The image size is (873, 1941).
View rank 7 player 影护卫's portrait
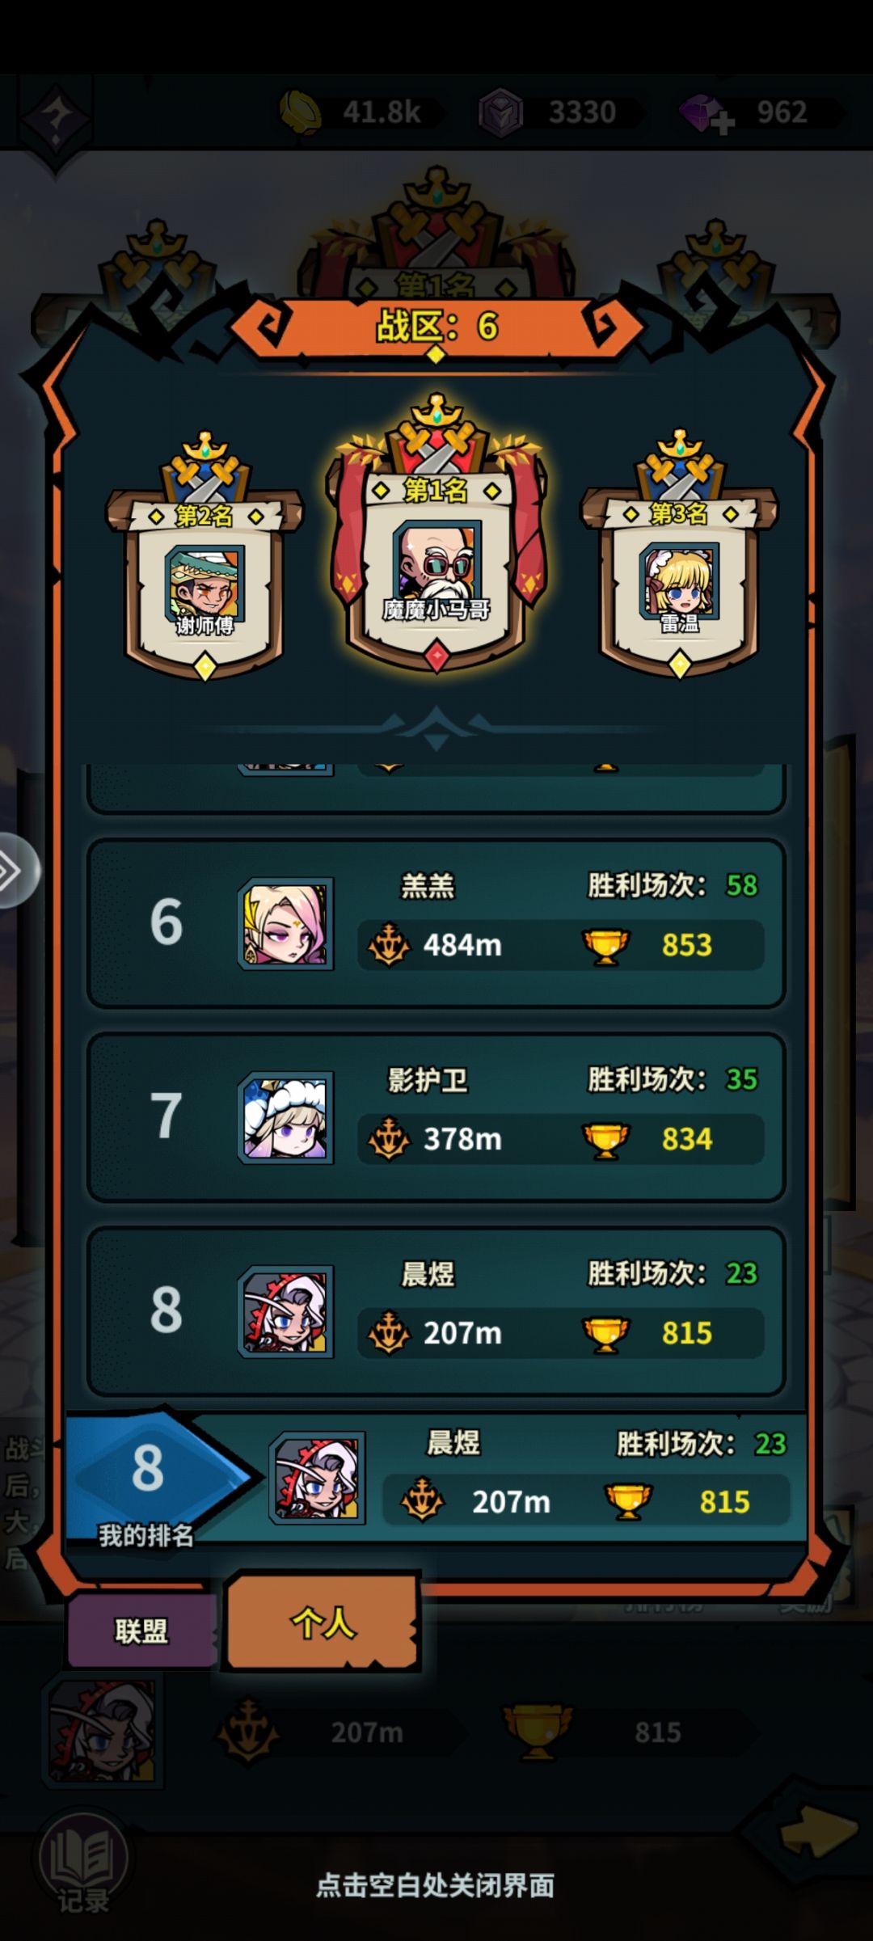click(285, 1118)
